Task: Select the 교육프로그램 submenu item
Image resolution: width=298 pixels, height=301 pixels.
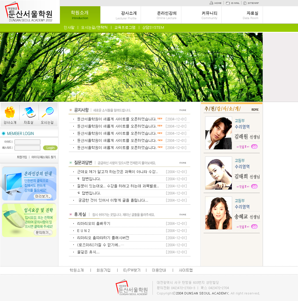Action: pyautogui.click(x=125, y=27)
